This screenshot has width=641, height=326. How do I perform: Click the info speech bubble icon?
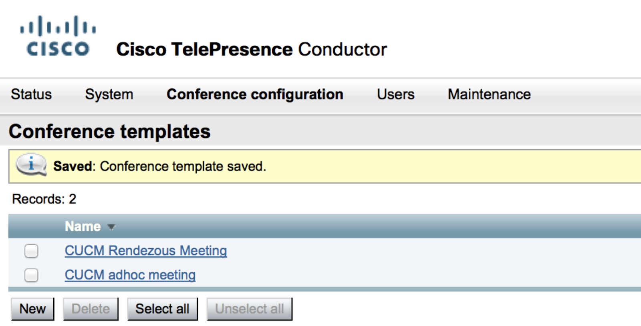(31, 165)
